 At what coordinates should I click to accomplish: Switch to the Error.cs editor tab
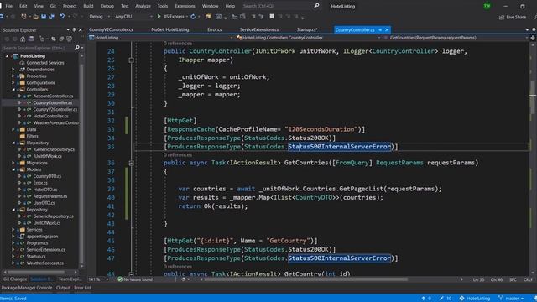point(215,30)
